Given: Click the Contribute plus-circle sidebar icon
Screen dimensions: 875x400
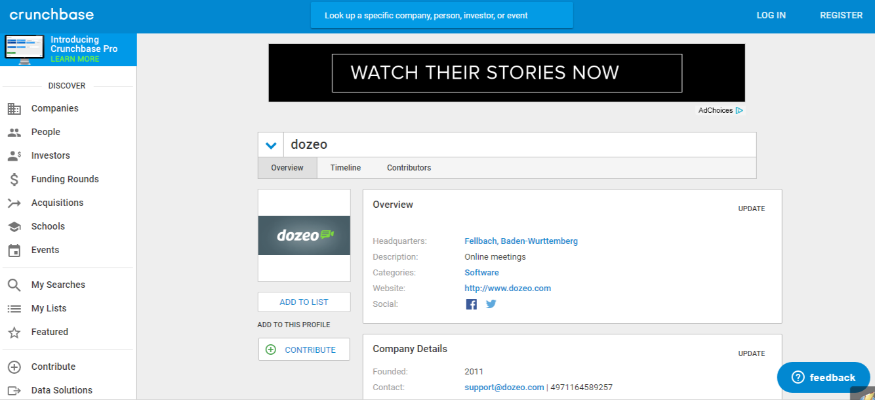Looking at the screenshot, I should (14, 367).
